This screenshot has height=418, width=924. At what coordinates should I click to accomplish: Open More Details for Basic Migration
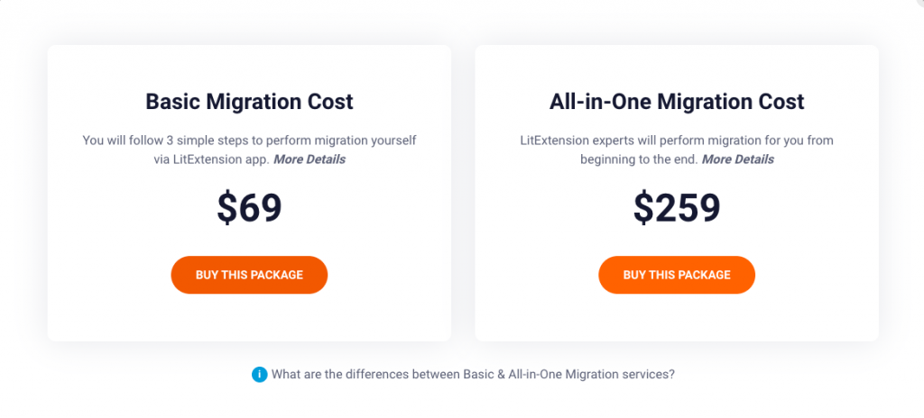coord(310,159)
